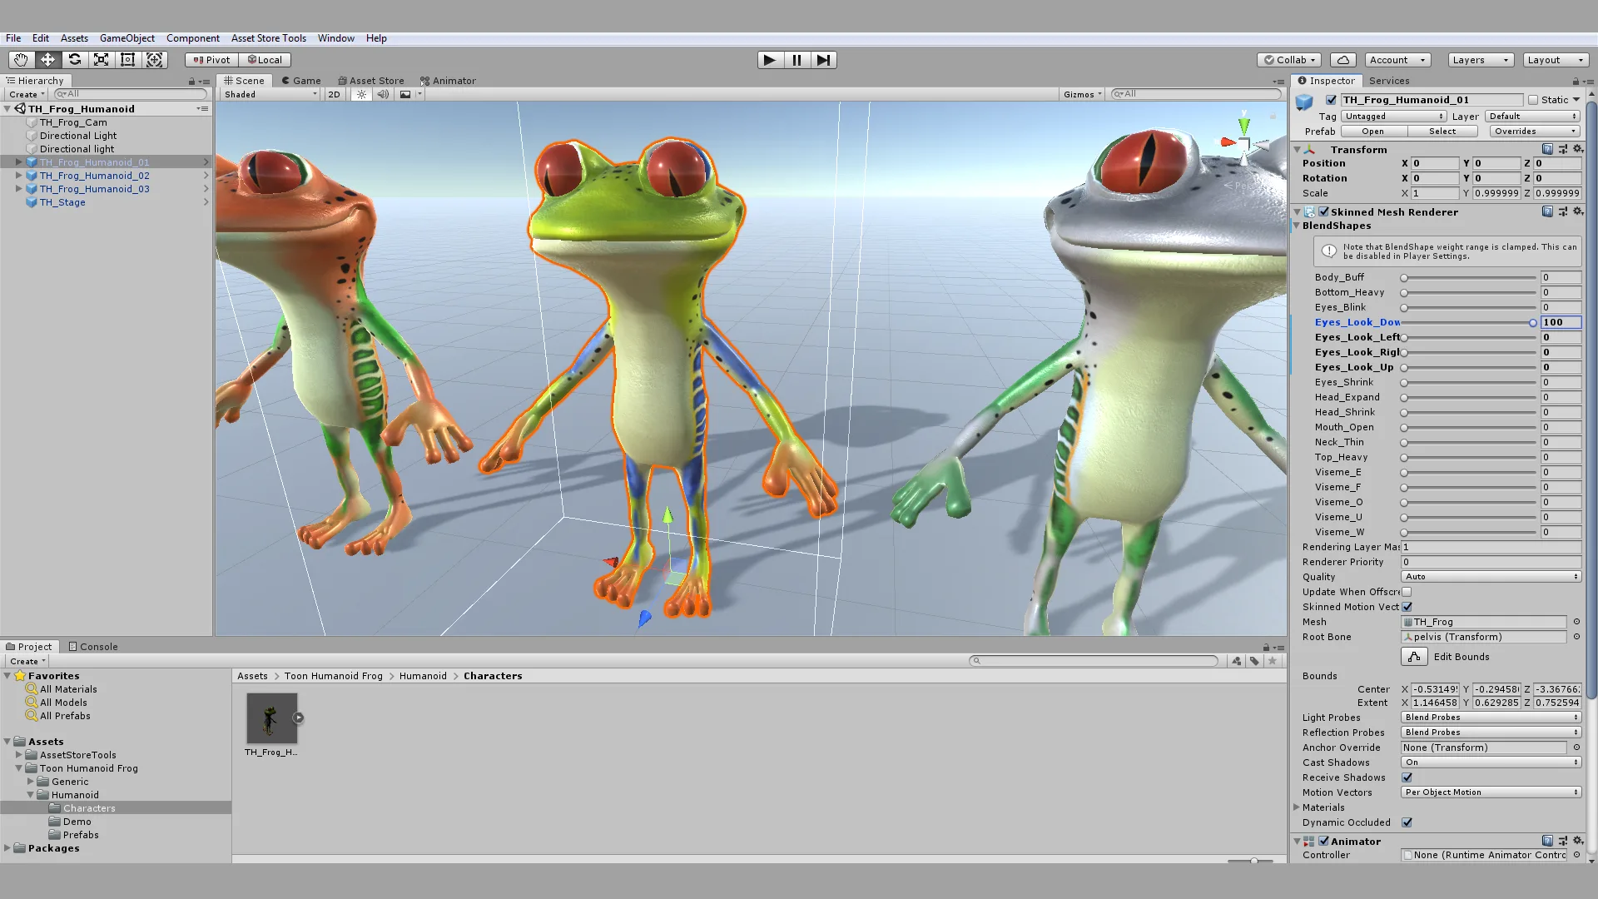
Task: Start Play mode
Action: [x=770, y=60]
